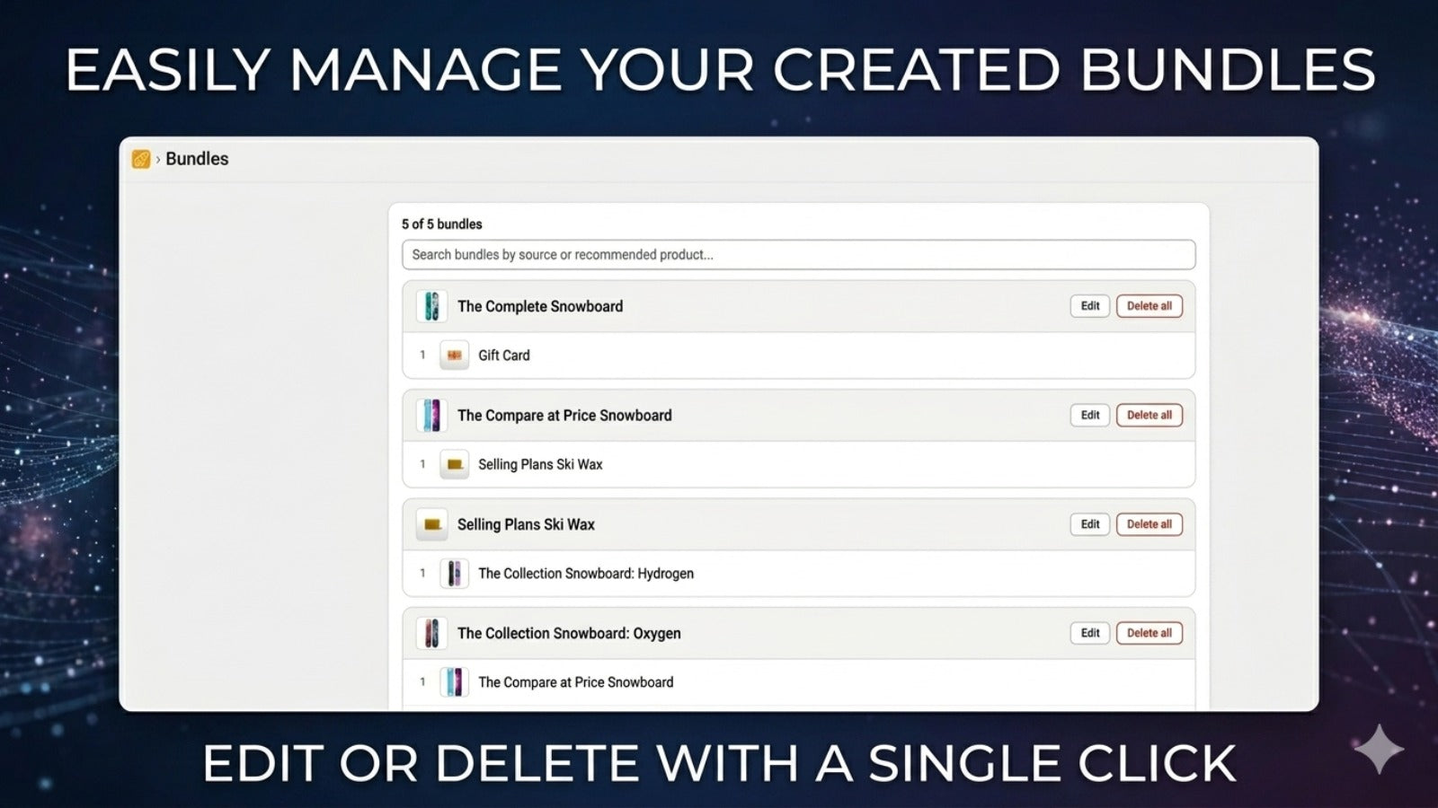1438x808 pixels.
Task: Click the Collection Snowboard: Oxygen header thumbnail
Action: [x=431, y=633]
